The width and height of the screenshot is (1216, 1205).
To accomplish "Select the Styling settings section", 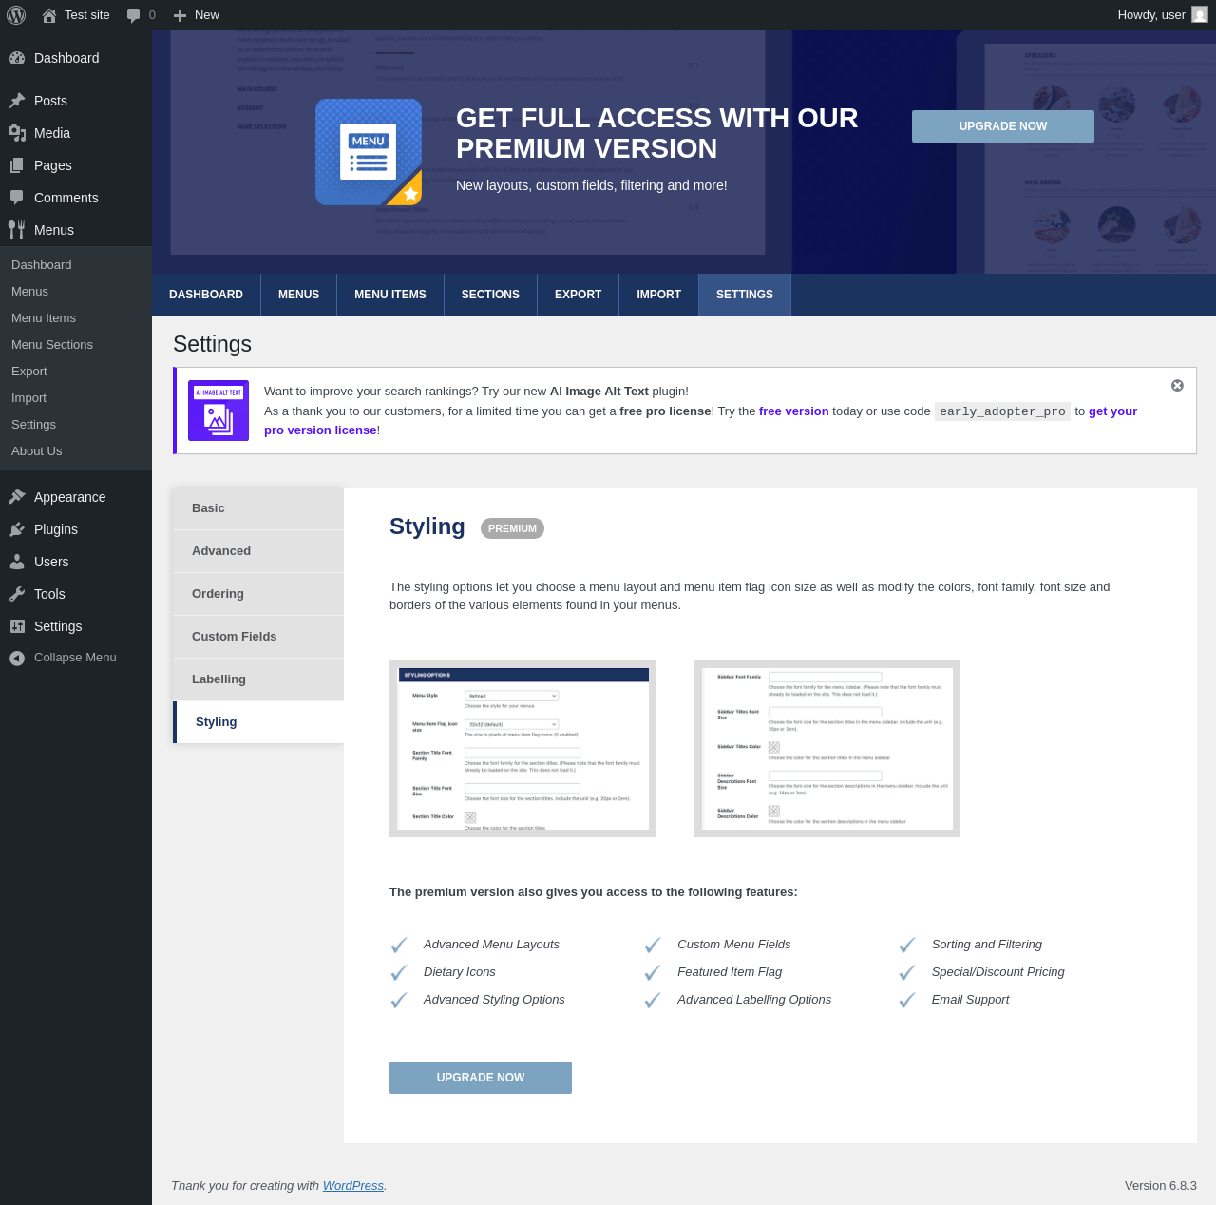I will [x=258, y=722].
